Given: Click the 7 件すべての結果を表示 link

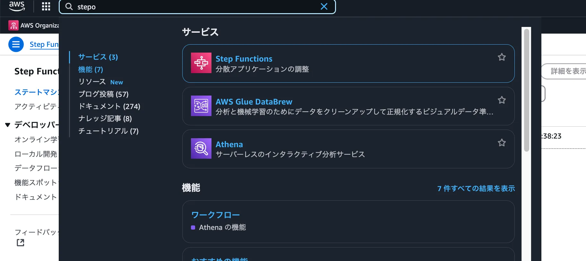Looking at the screenshot, I should coord(476,189).
